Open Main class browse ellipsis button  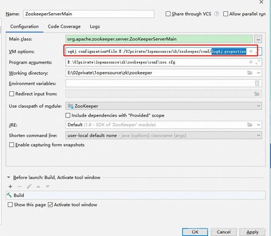point(258,39)
